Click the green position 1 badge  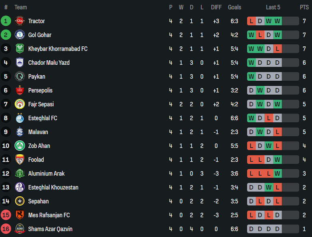pyautogui.click(x=6, y=21)
